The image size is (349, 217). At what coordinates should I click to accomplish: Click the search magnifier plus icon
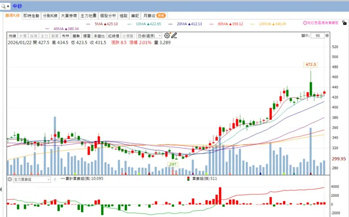tap(5, 6)
